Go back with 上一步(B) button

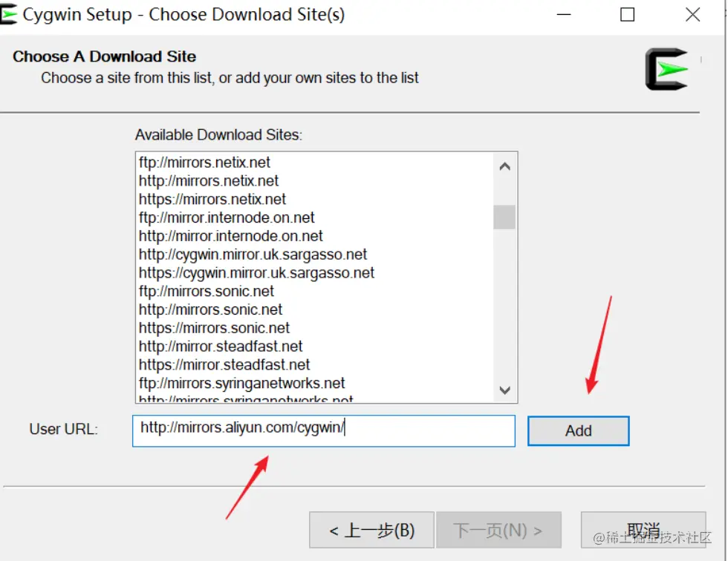(371, 530)
